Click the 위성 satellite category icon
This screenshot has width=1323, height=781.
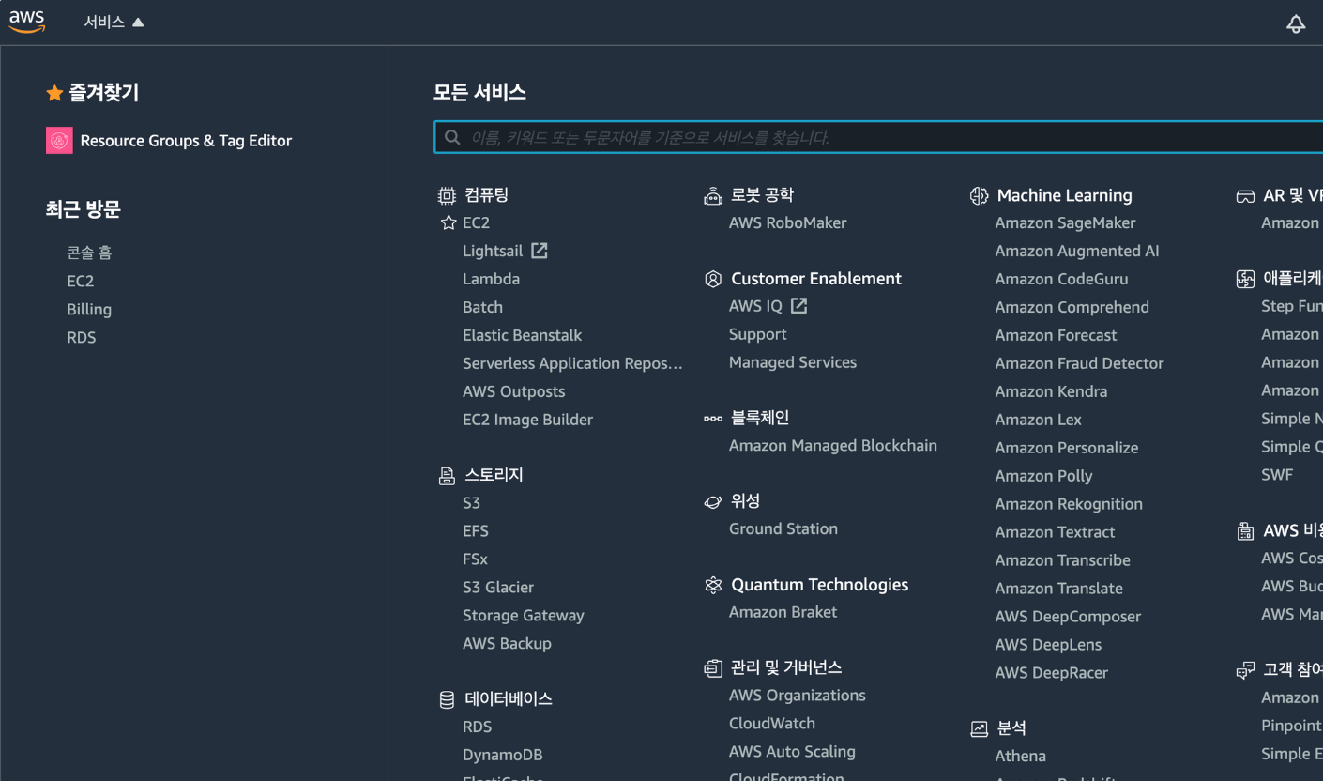[713, 502]
